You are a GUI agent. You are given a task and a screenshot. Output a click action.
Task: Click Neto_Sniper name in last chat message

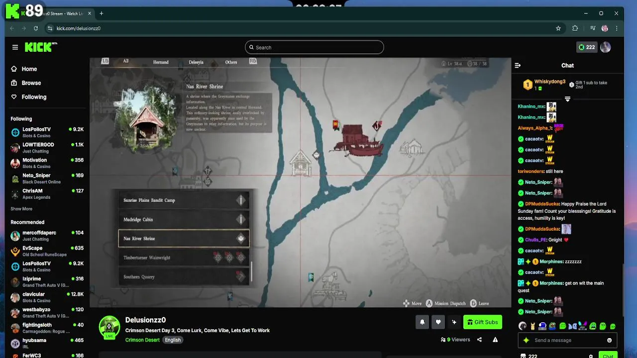538,312
